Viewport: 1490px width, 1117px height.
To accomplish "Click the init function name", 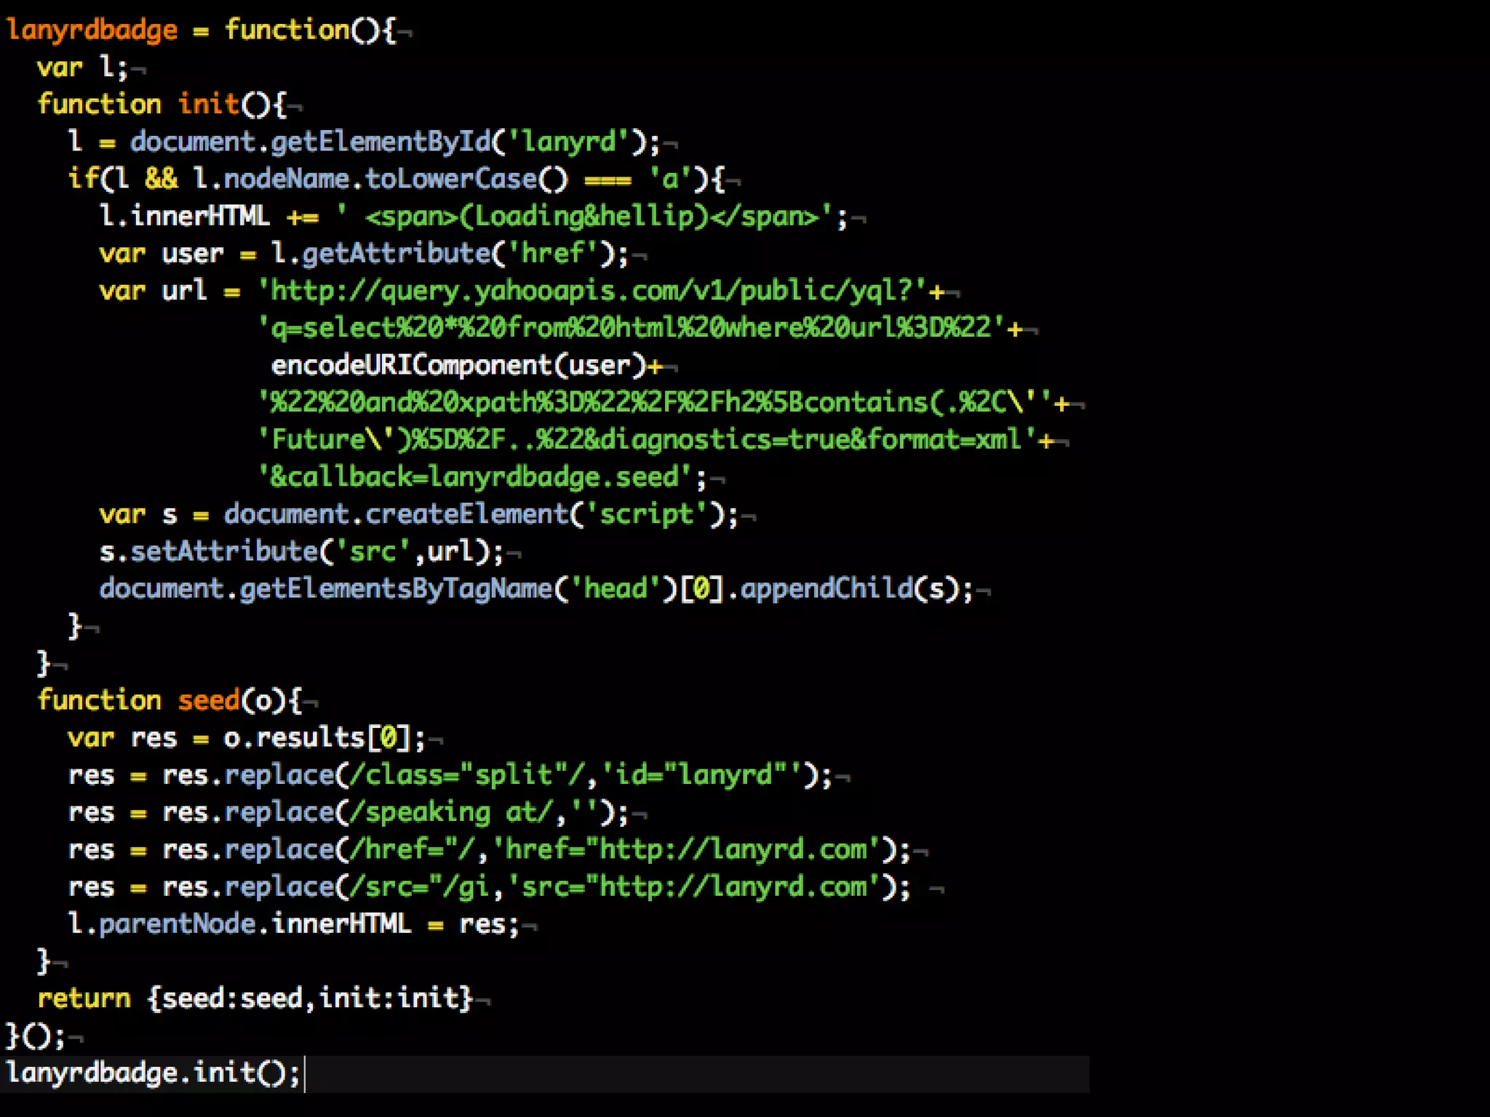I will pyautogui.click(x=207, y=105).
